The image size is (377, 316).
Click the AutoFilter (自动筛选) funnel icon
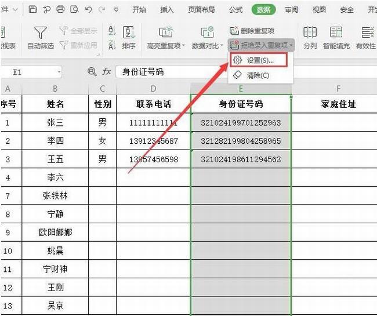click(41, 32)
